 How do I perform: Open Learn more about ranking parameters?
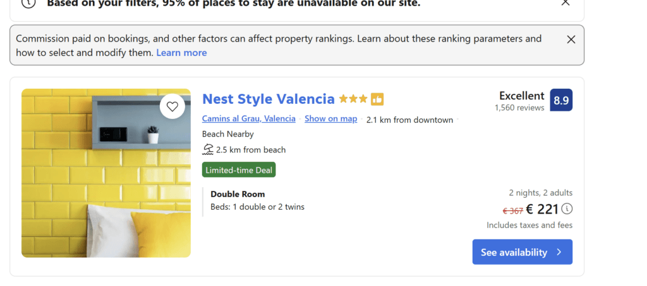pyautogui.click(x=181, y=53)
